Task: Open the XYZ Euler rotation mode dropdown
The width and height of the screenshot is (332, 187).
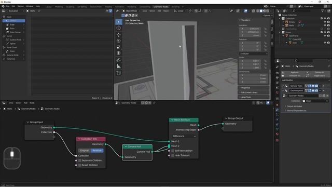Action: coord(254,54)
